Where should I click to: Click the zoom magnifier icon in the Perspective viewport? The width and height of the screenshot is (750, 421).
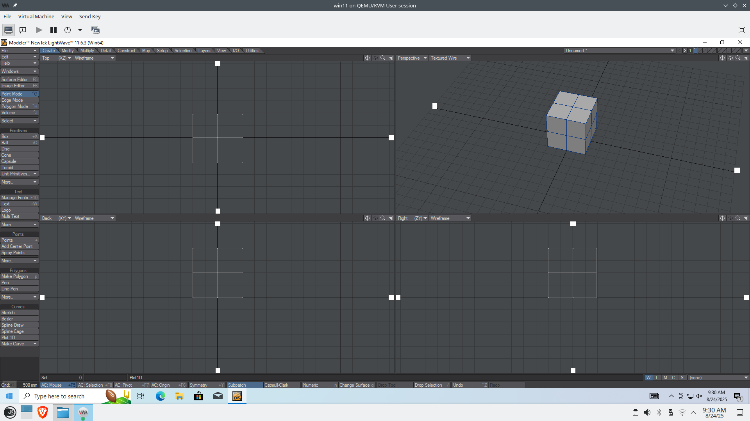tap(738, 58)
